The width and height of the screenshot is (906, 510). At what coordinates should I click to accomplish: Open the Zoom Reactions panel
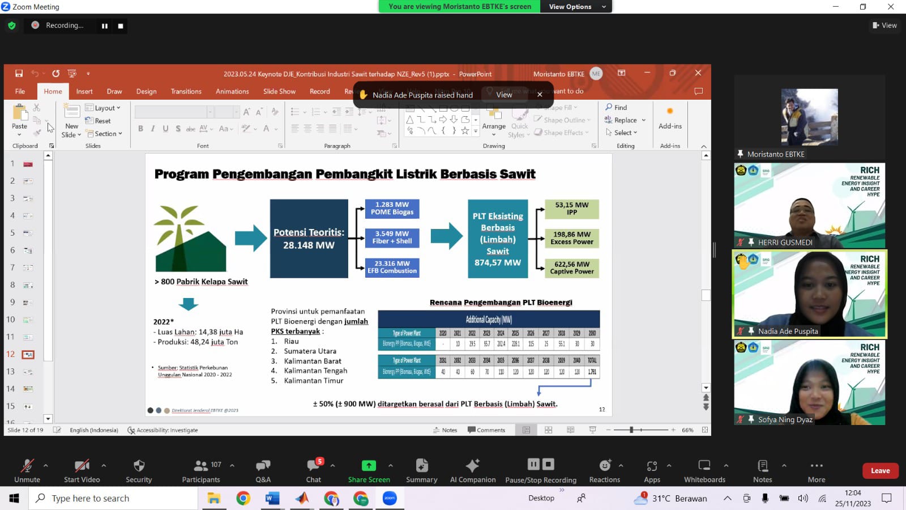click(604, 470)
